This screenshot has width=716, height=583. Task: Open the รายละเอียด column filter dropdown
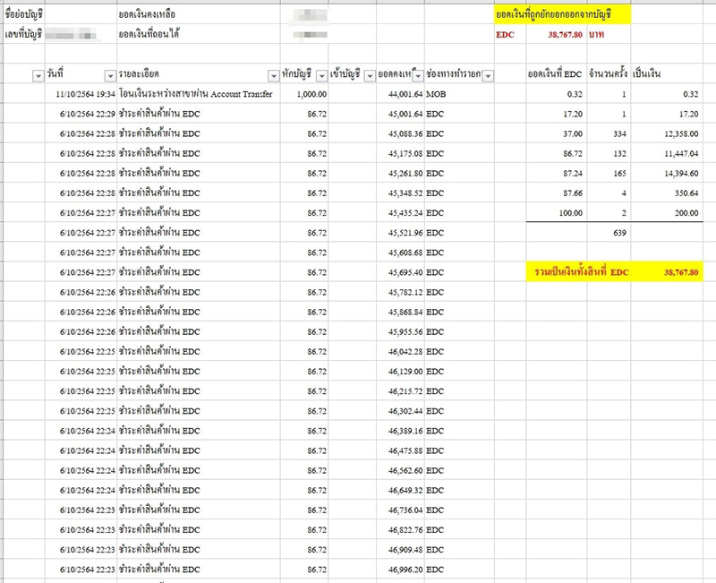click(272, 76)
